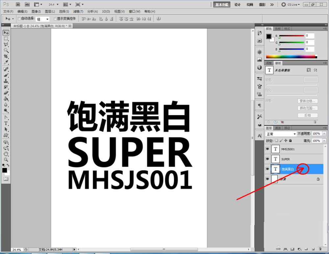Select the Move tool
The image size is (329, 254).
pyautogui.click(x=6, y=33)
